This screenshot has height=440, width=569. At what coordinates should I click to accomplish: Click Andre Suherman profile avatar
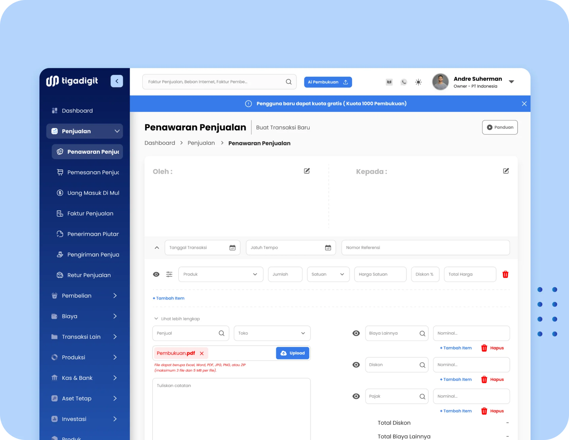(x=440, y=82)
